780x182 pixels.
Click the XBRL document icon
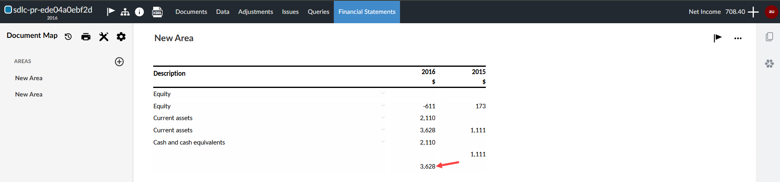157,12
